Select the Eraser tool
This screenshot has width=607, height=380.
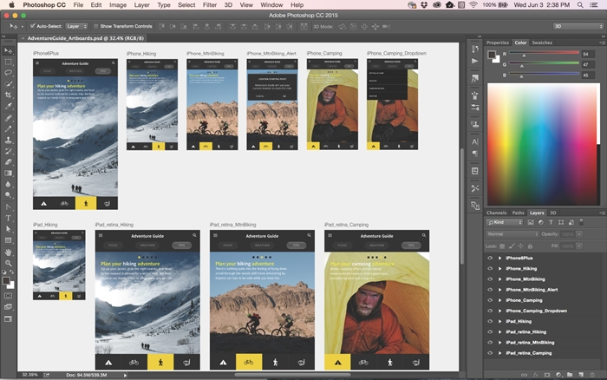8,162
